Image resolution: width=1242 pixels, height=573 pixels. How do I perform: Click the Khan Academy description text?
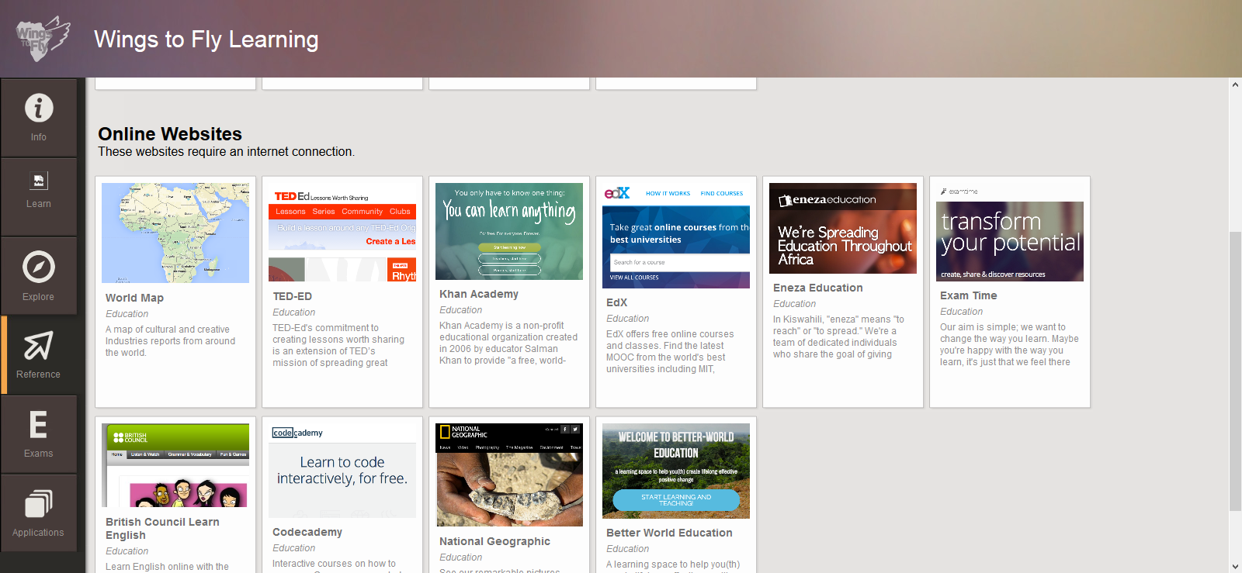508,343
